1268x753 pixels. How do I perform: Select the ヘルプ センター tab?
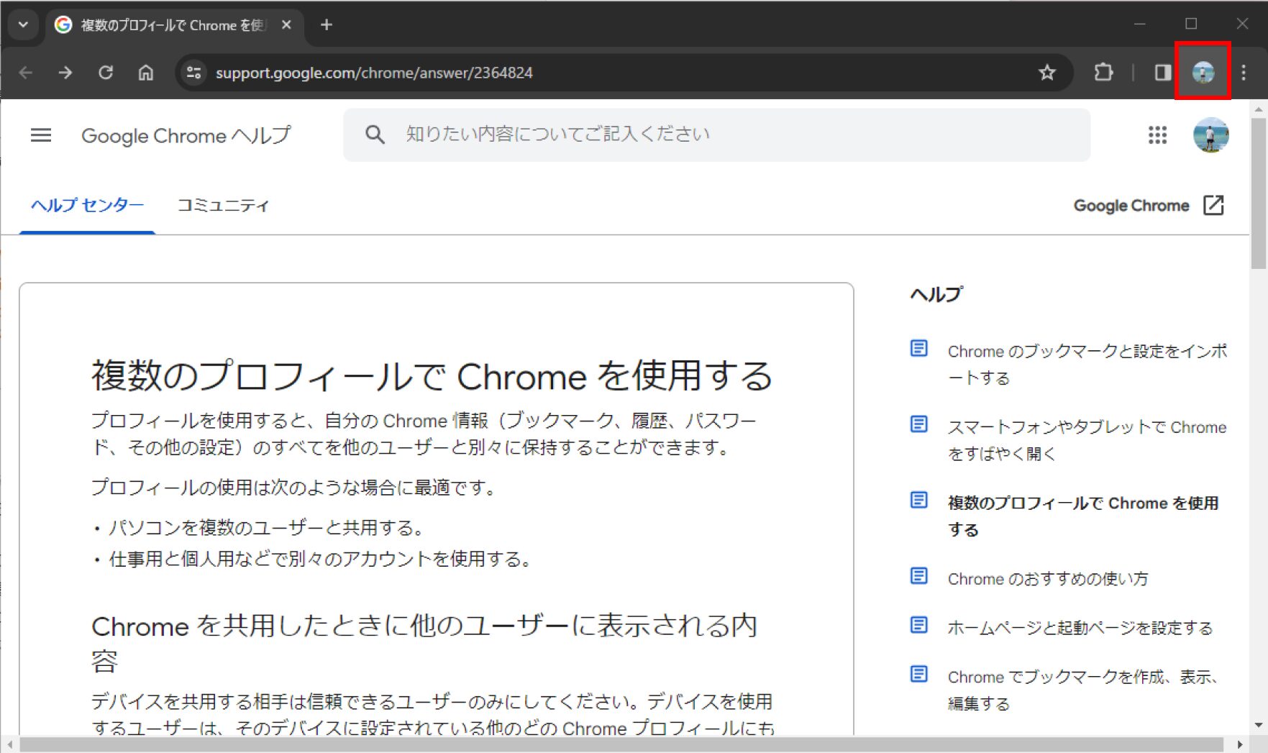click(x=87, y=206)
